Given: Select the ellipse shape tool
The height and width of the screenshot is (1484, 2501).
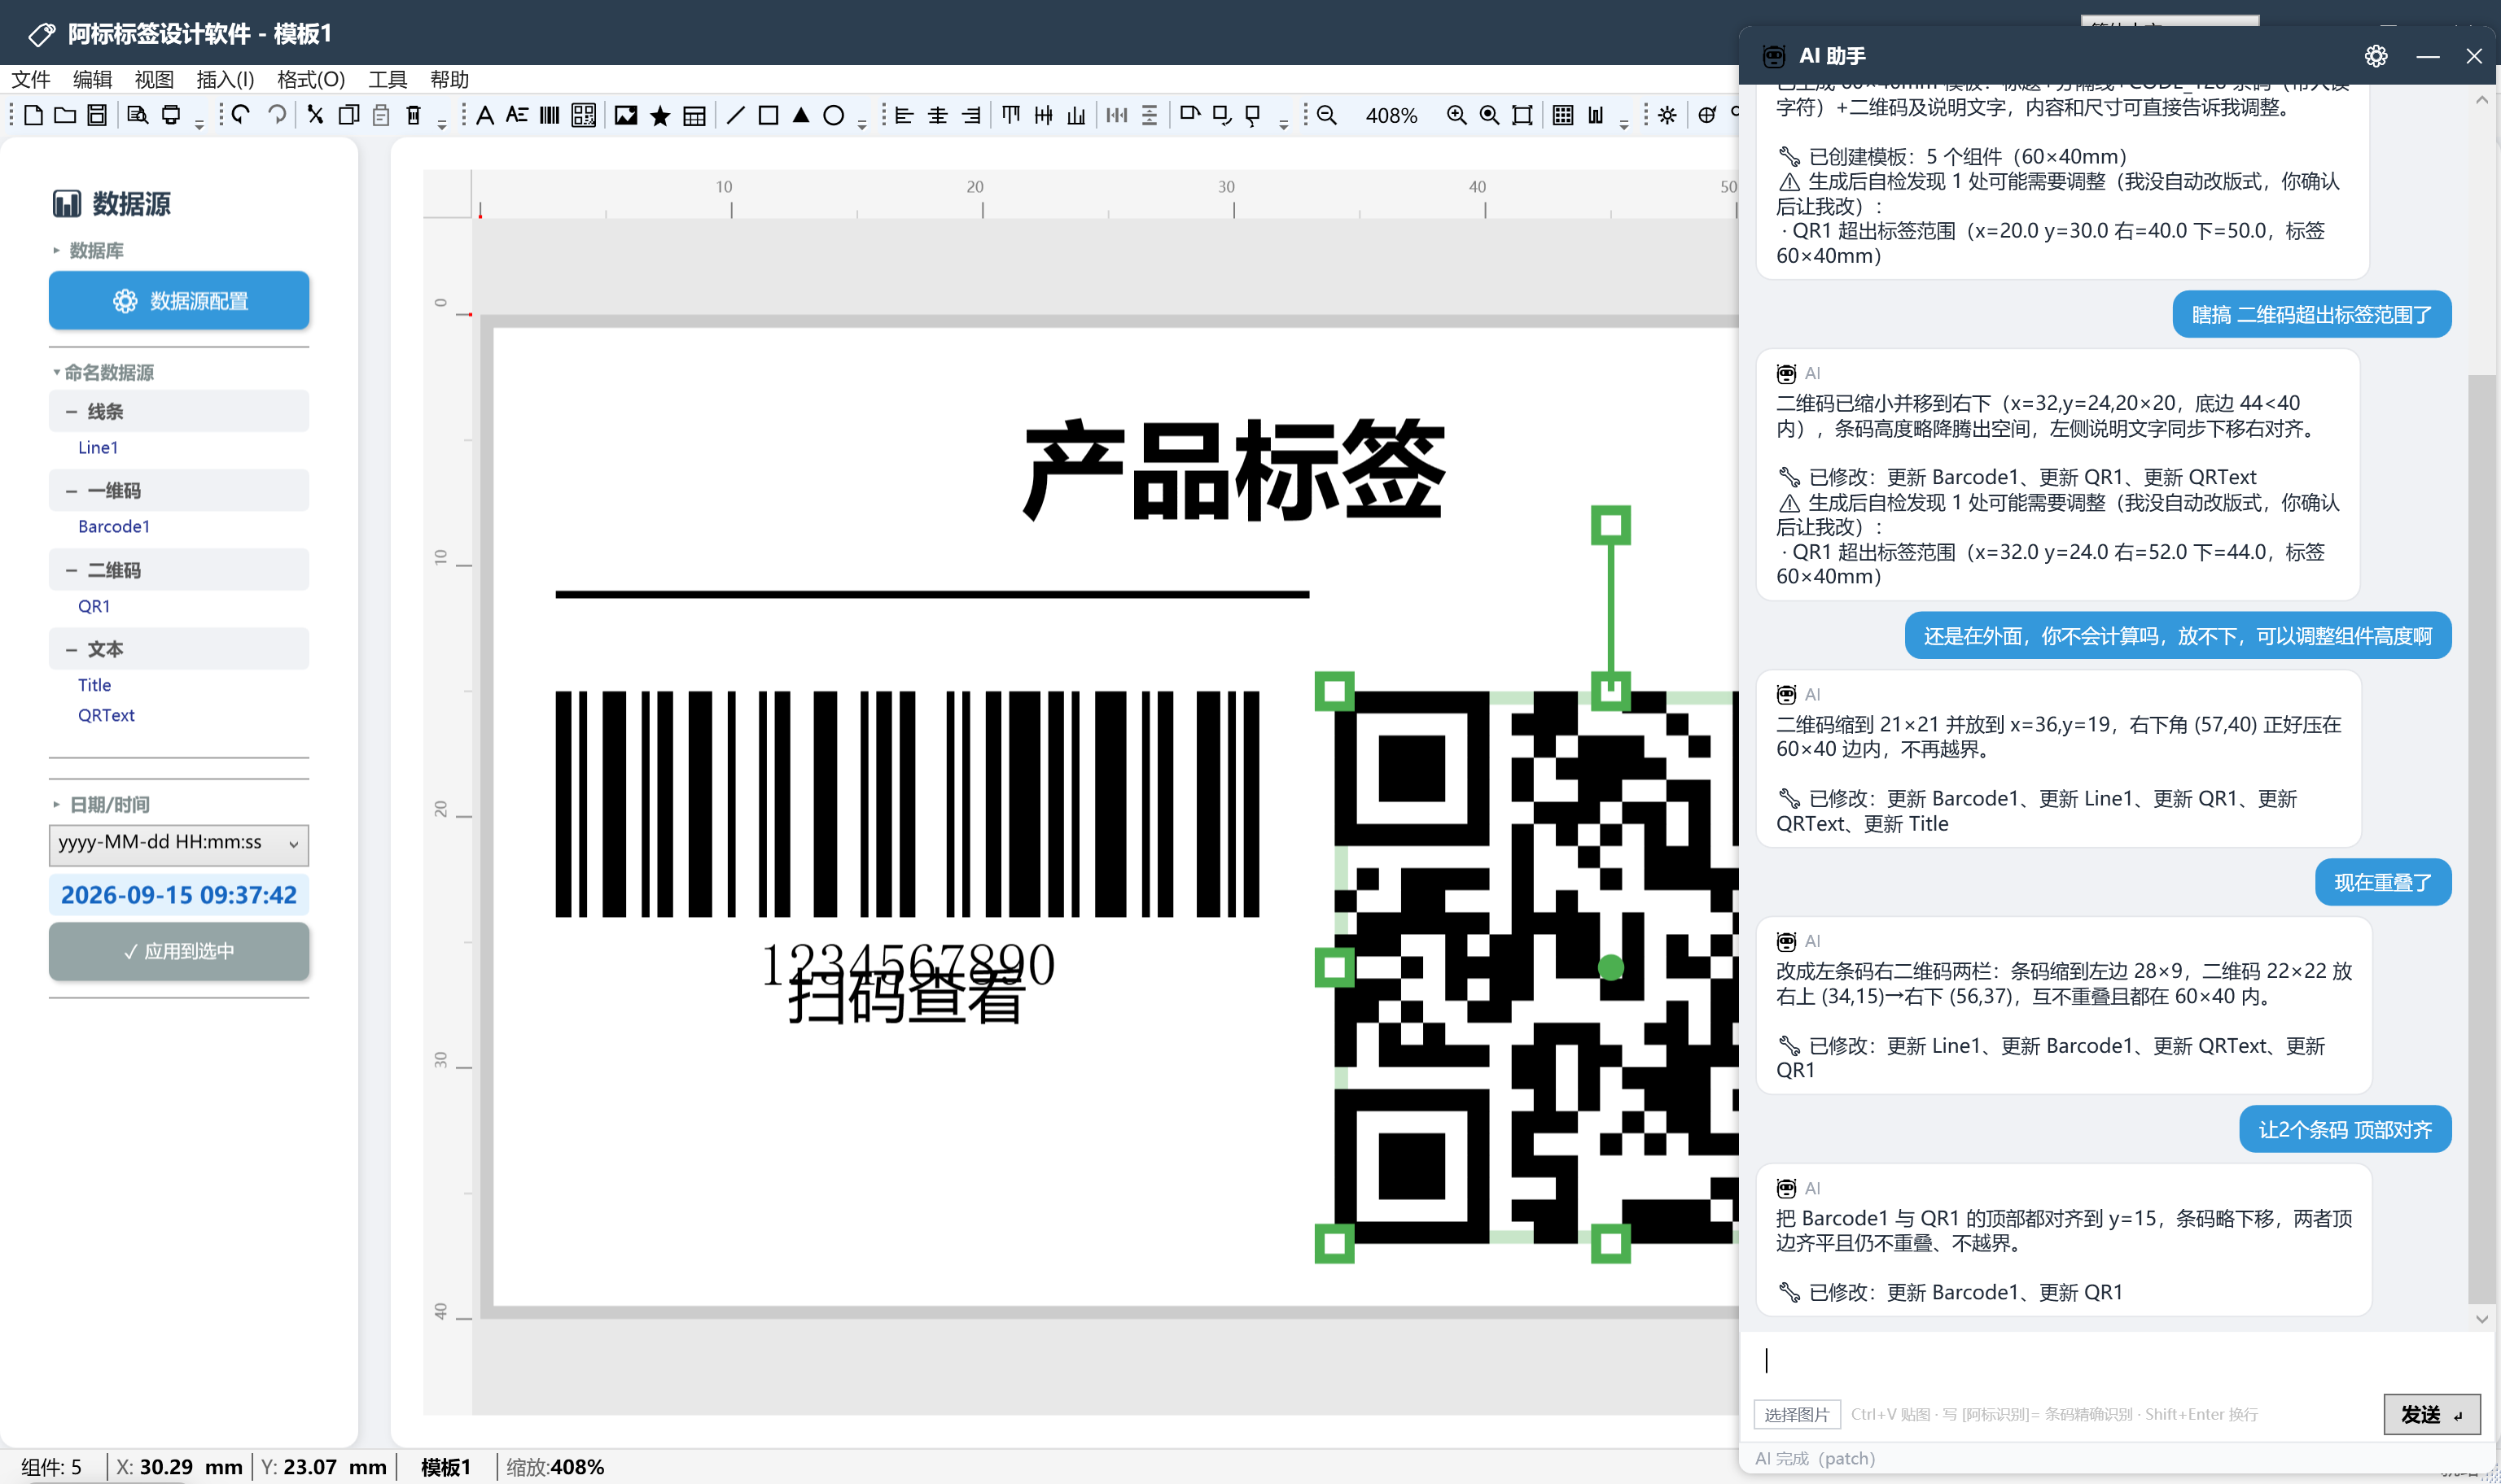Looking at the screenshot, I should point(834,115).
